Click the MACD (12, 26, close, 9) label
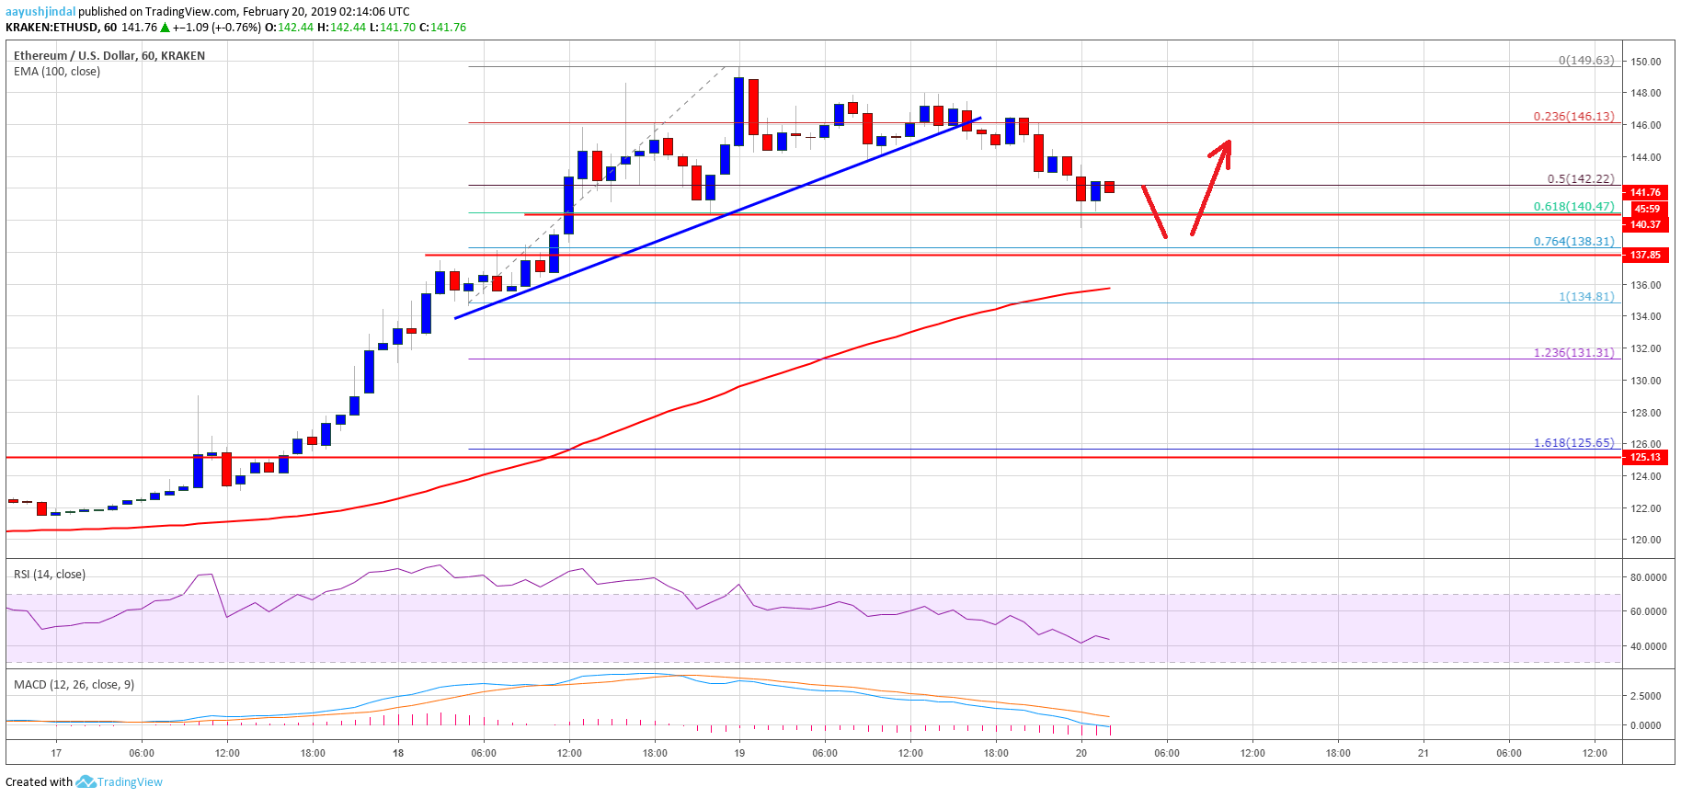Viewport: 1681px width, 798px height. 74,685
